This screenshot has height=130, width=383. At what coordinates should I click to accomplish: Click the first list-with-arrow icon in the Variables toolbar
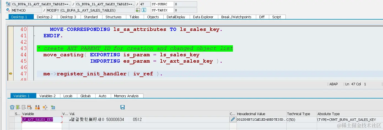[x=18, y=107]
